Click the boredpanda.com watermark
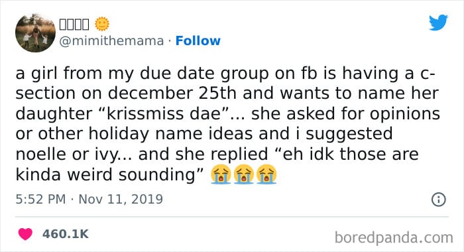 [394, 237]
